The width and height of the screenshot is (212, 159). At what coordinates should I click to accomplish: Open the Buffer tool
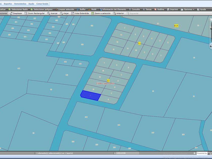(x=81, y=9)
